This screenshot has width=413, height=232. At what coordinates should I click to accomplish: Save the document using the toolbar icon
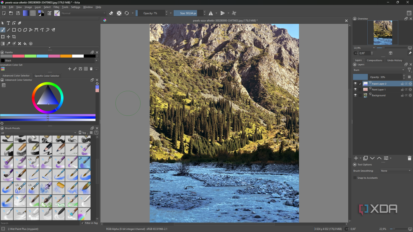pyautogui.click(x=18, y=13)
